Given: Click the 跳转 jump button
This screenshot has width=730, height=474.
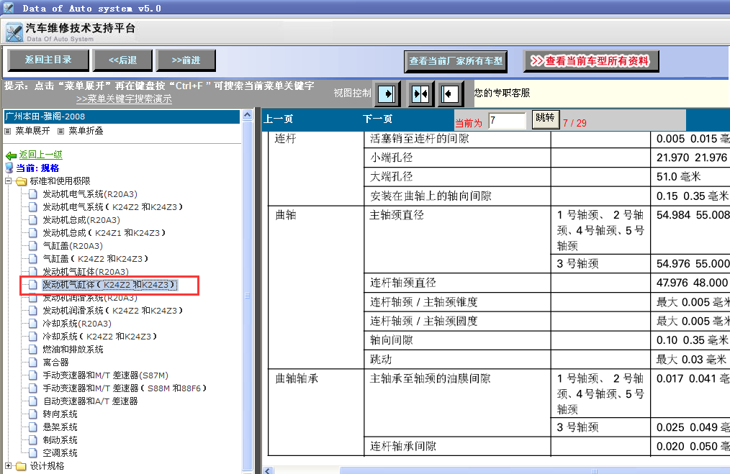Looking at the screenshot, I should [x=545, y=119].
